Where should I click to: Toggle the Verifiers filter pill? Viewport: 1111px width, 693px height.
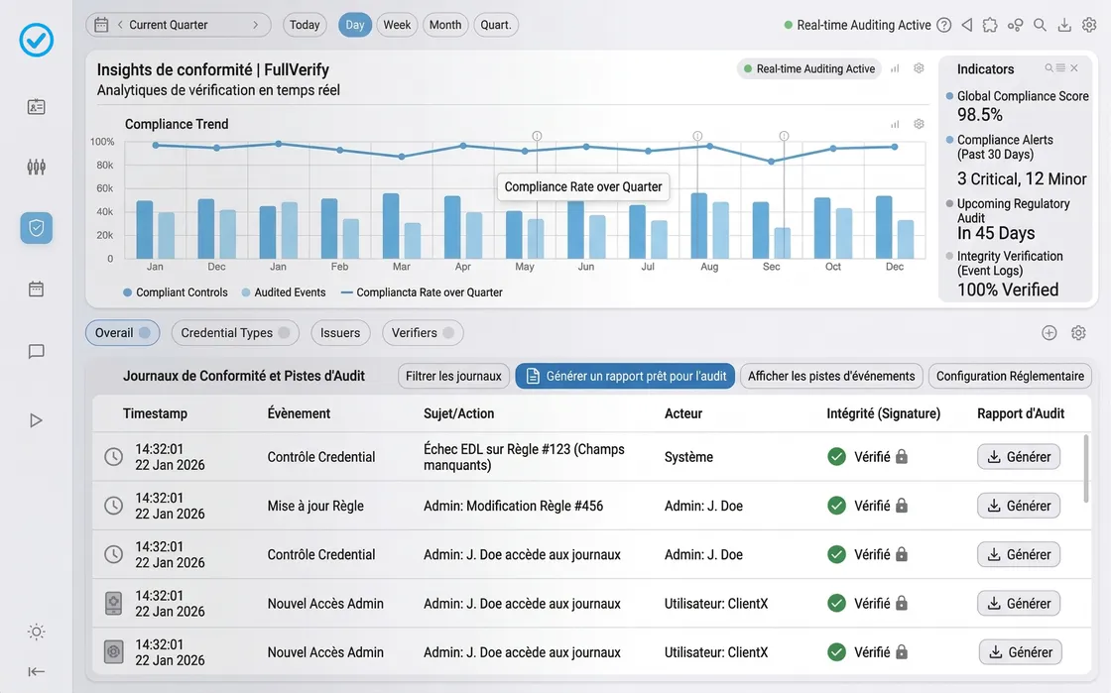[x=423, y=332]
